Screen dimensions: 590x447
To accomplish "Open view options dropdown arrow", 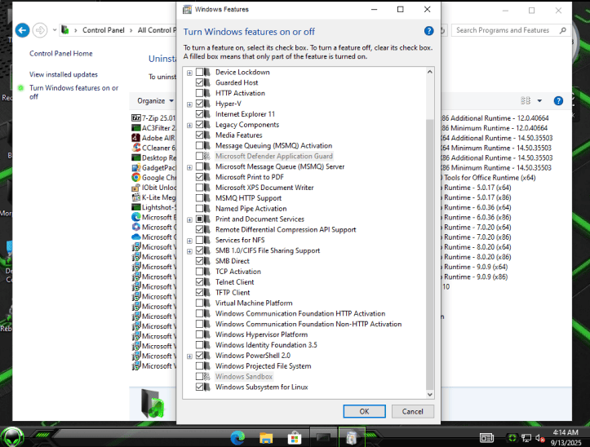I will click(x=539, y=100).
